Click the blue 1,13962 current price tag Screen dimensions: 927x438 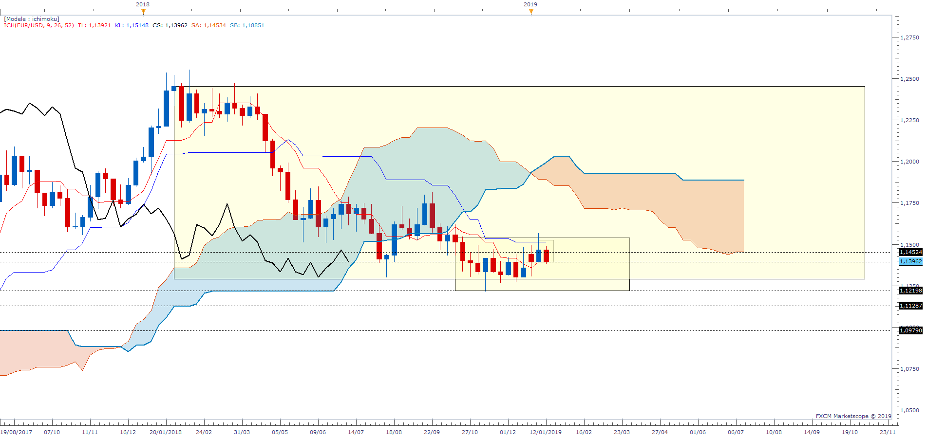click(910, 261)
